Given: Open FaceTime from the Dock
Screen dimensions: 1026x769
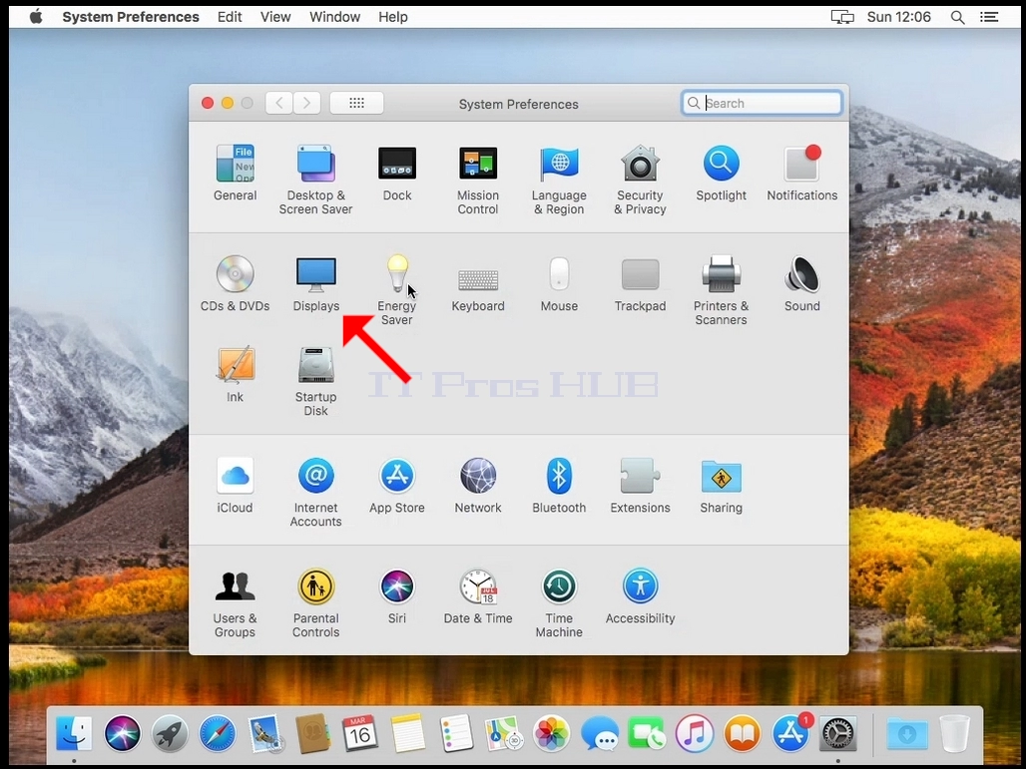Looking at the screenshot, I should [x=647, y=733].
